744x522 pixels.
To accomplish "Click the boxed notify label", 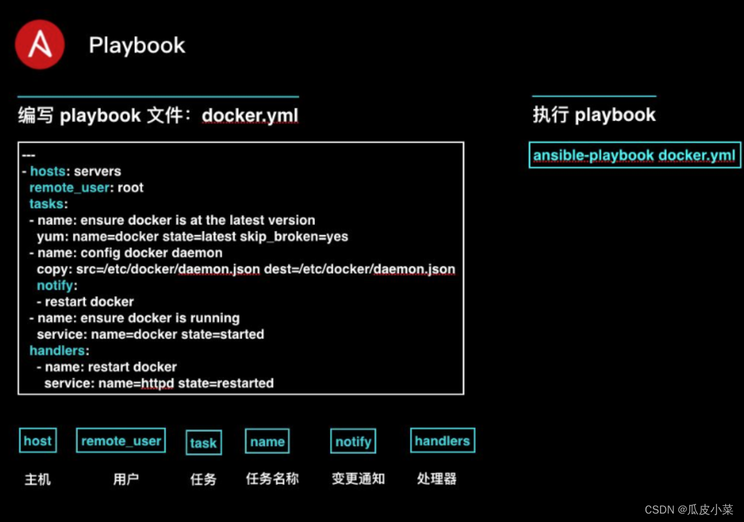I will point(353,442).
